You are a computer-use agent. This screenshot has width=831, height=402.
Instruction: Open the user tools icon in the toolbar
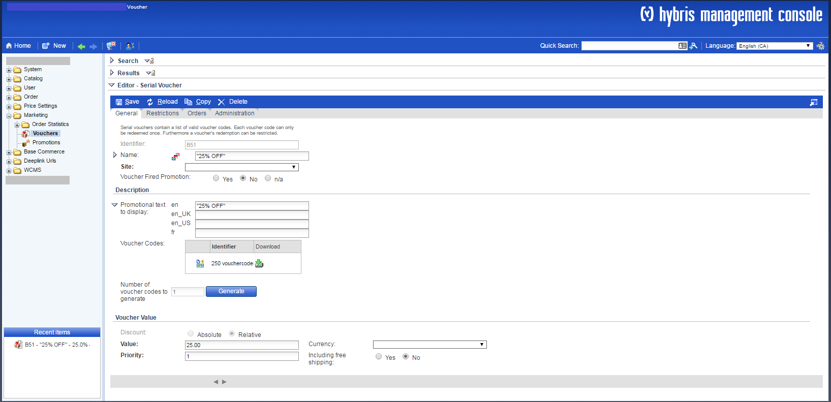pyautogui.click(x=130, y=46)
